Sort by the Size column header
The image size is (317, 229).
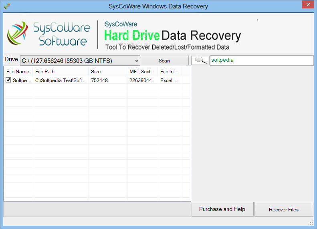click(108, 72)
